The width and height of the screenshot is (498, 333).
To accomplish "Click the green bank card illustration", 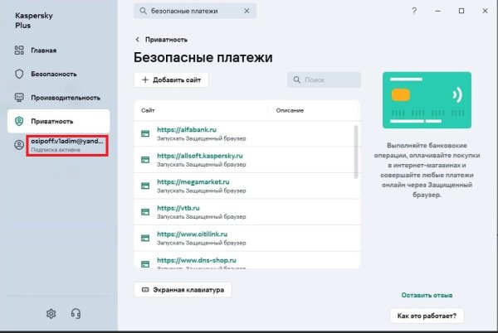I will (x=427, y=100).
